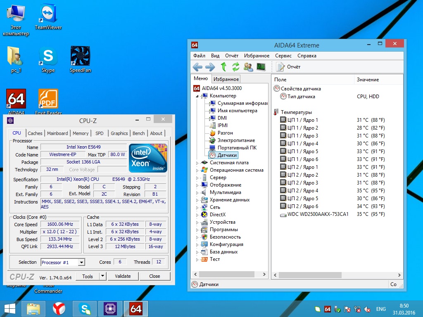Click the Close button in CPU-Z
423x317 pixels.
154,276
